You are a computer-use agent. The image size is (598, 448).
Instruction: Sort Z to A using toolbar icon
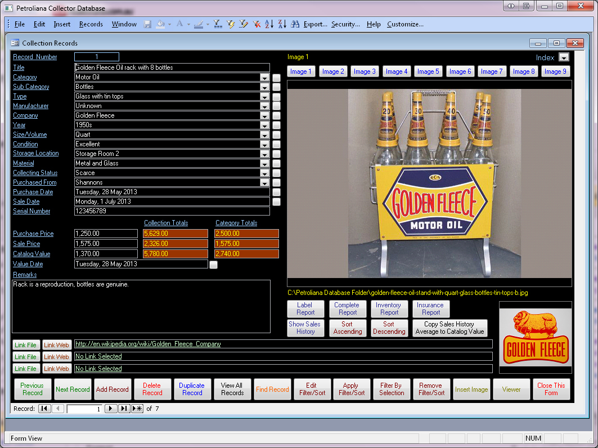point(282,24)
